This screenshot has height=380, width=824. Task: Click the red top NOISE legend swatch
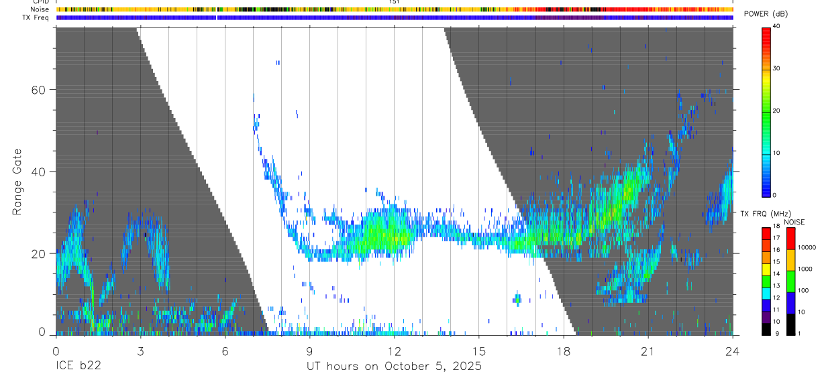click(x=790, y=238)
